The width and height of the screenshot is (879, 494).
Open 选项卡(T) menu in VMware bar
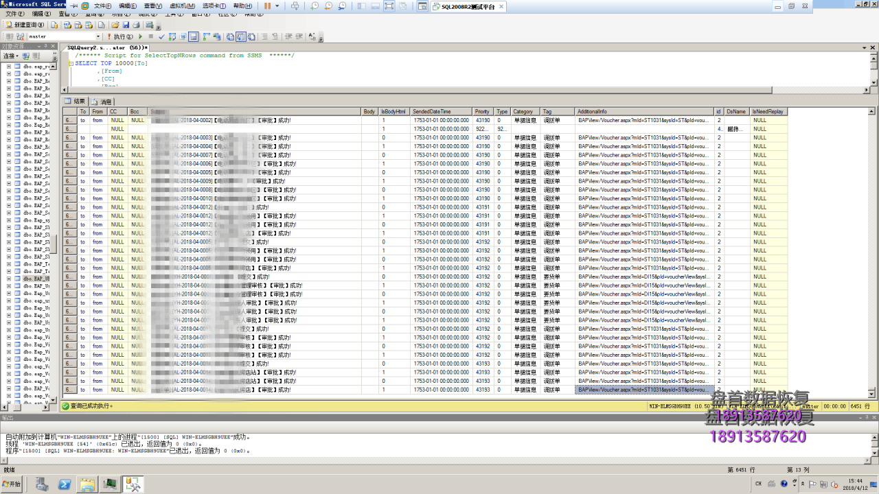(x=214, y=5)
